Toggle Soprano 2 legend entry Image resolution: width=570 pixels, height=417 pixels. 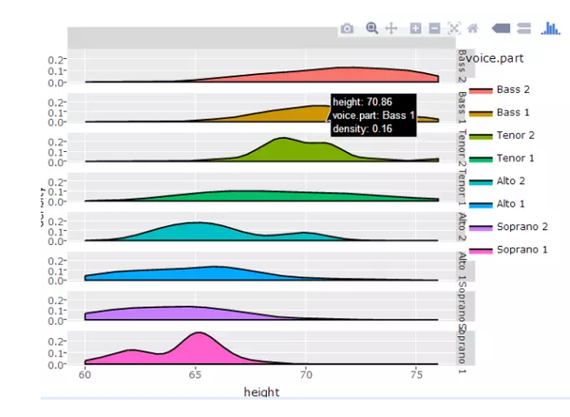508,227
